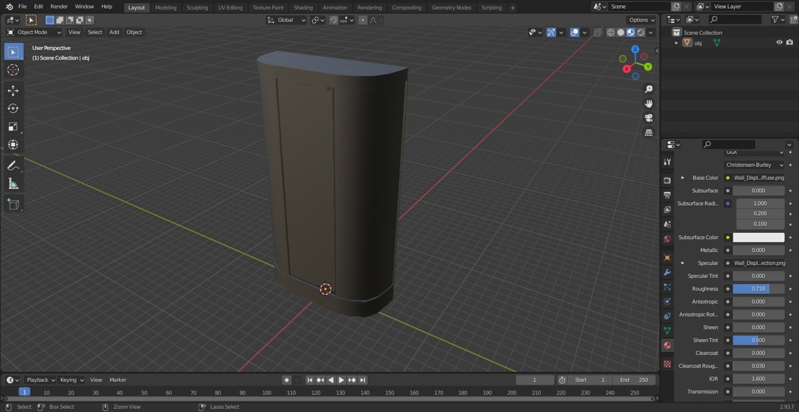Viewport: 799px width, 412px height.
Task: Open the Object Mode dropdown
Action: (34, 32)
